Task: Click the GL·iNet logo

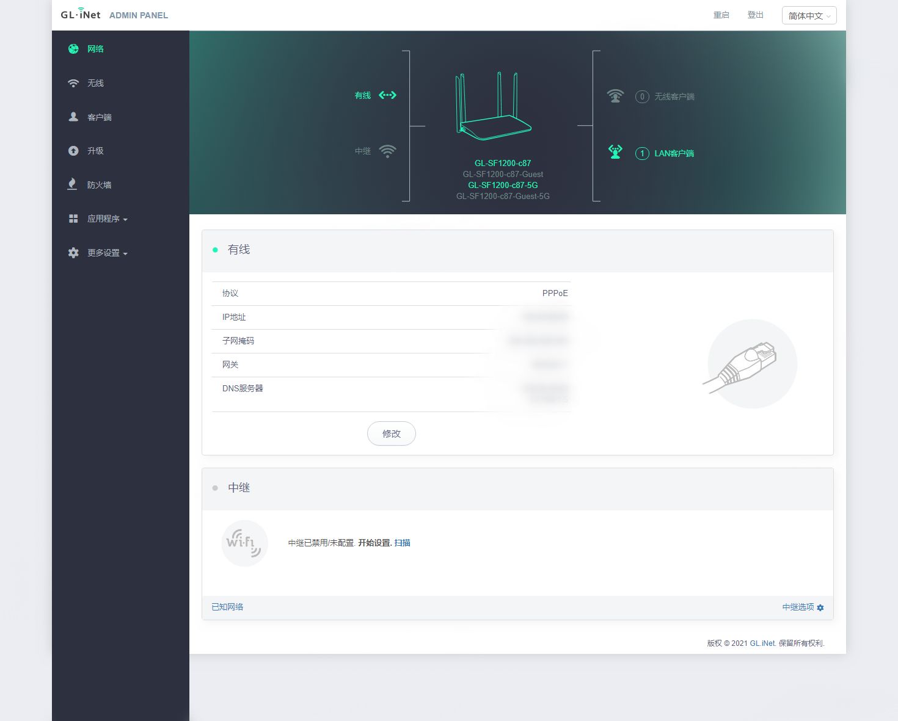Action: click(x=81, y=14)
